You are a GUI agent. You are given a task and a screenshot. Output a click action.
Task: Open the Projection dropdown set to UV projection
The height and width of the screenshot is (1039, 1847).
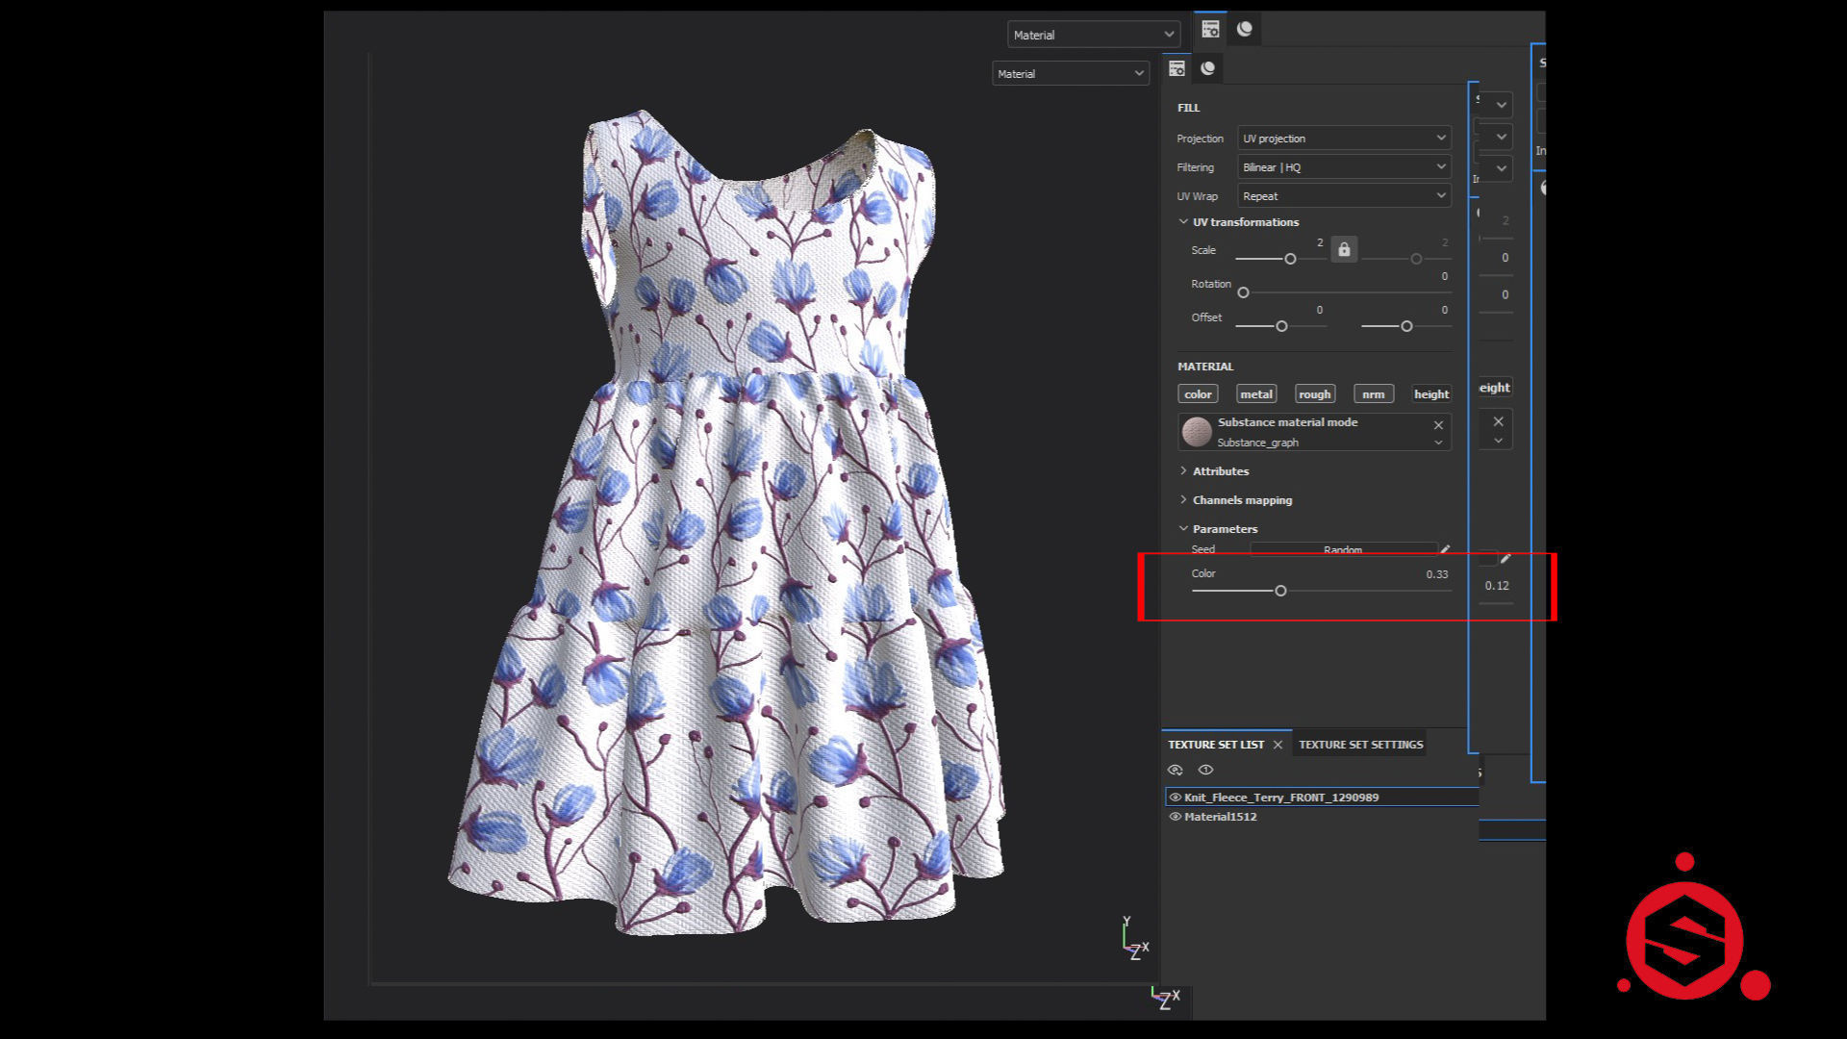1343,139
